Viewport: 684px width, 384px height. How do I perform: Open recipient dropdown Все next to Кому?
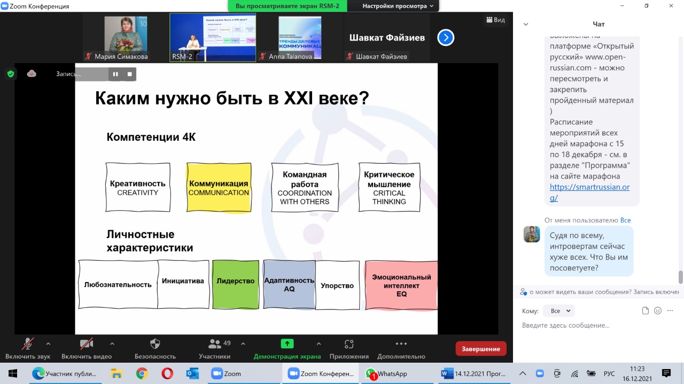click(x=558, y=311)
